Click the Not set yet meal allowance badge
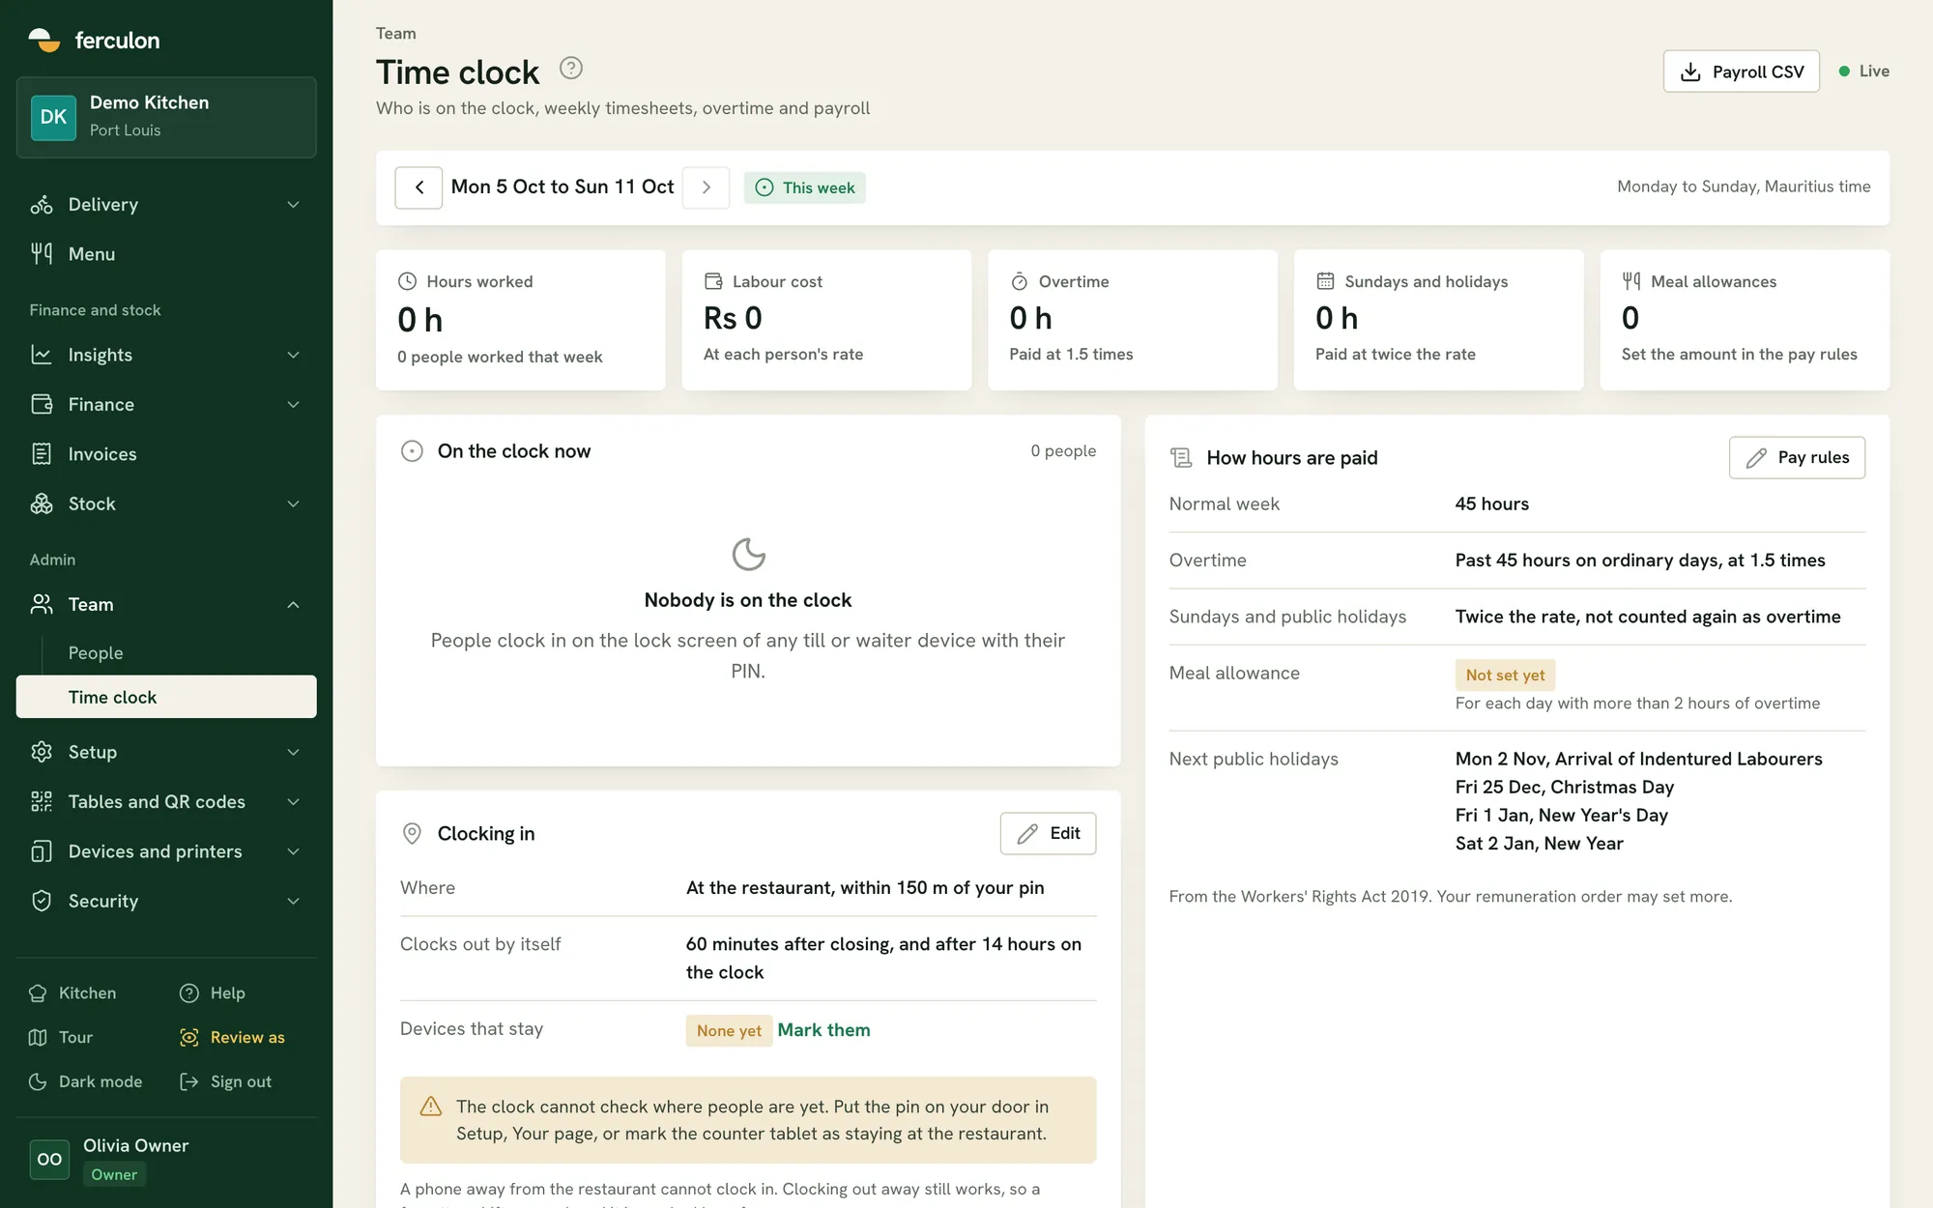1933x1208 pixels. pos(1505,675)
